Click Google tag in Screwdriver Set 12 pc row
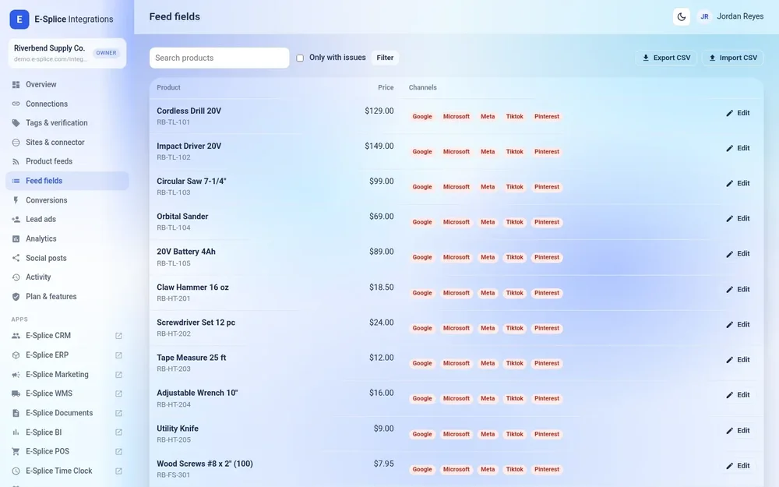Viewport: 779px width, 487px height. point(421,328)
